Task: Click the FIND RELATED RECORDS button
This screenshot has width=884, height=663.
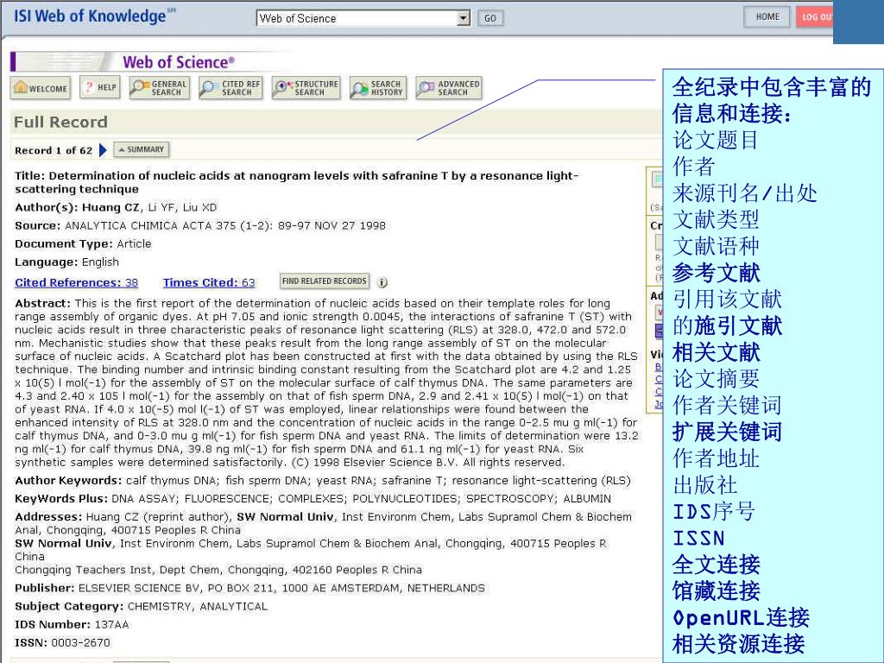Action: click(x=325, y=281)
